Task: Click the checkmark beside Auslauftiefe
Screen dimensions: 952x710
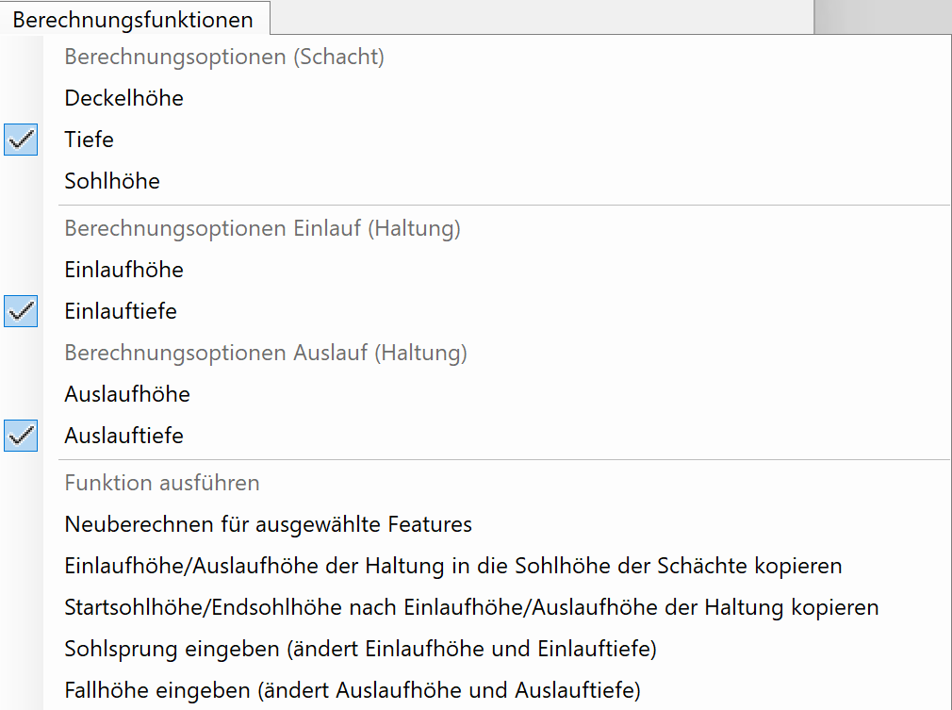Action: click(21, 436)
